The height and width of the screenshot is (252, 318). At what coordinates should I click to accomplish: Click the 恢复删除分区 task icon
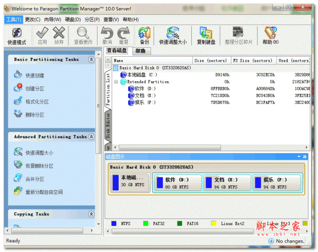point(18,165)
